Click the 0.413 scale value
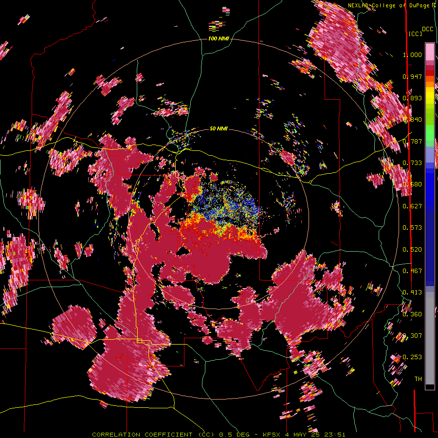Viewport: 438px width, 438px height. click(412, 292)
